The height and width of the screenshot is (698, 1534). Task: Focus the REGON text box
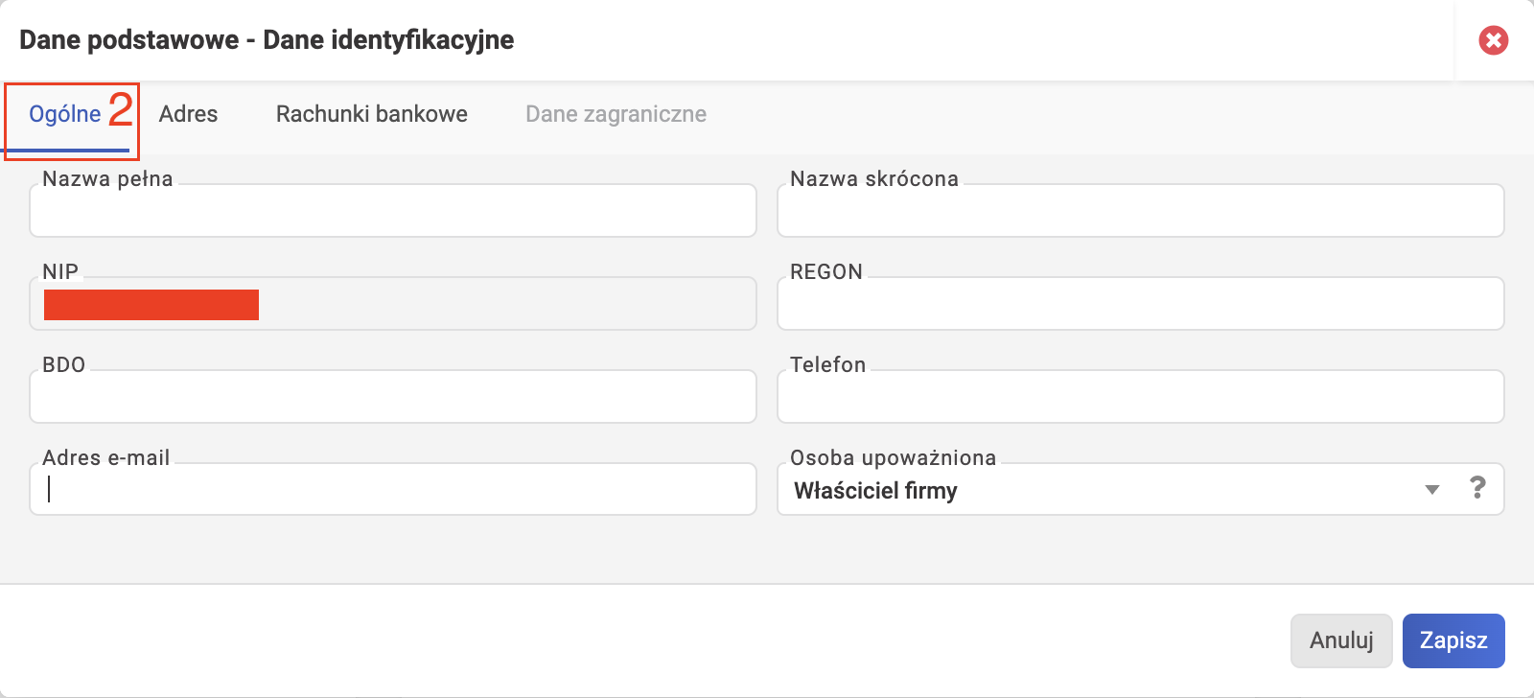tap(1140, 304)
